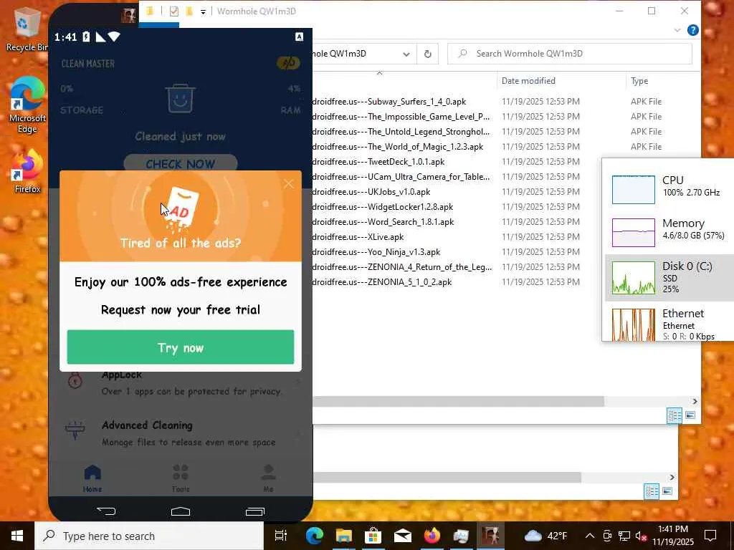
Task: Select Subway_Surfers_1_4_0.apk file
Action: [x=389, y=102]
